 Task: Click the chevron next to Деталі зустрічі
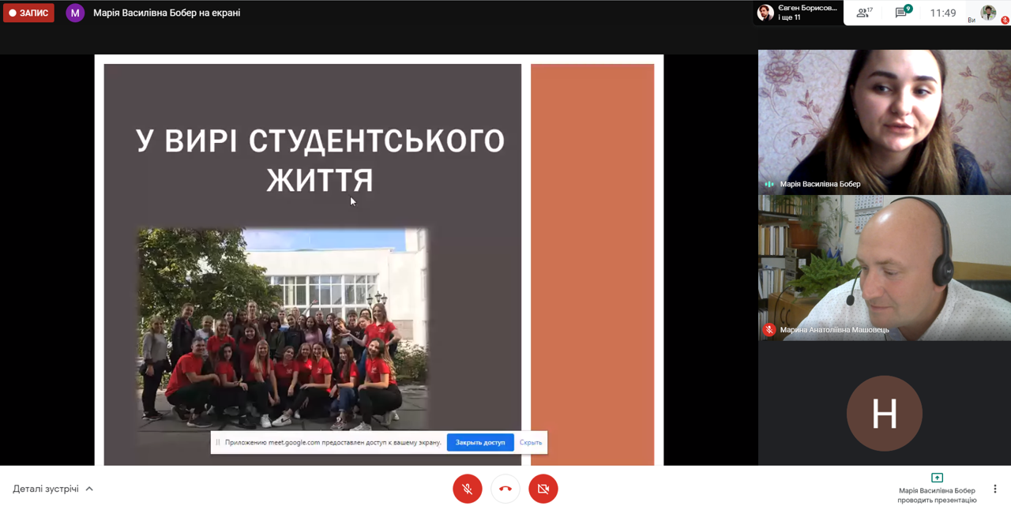[x=89, y=489]
